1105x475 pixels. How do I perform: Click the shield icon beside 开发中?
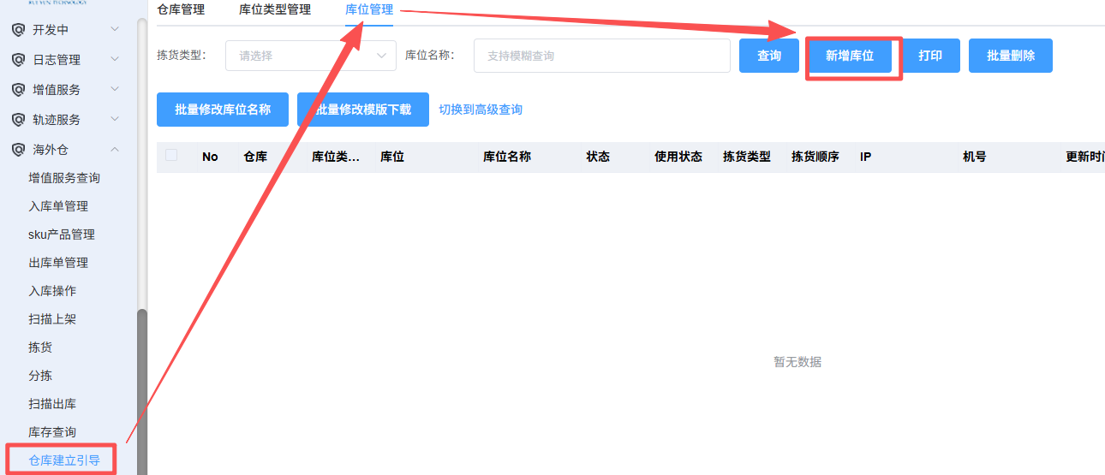[17, 30]
